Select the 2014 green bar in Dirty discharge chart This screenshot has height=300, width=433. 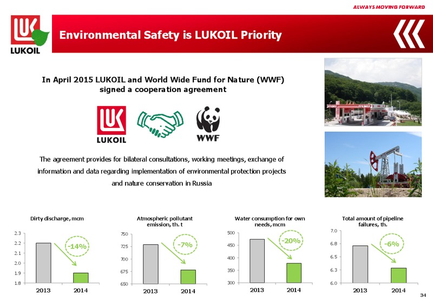point(81,278)
